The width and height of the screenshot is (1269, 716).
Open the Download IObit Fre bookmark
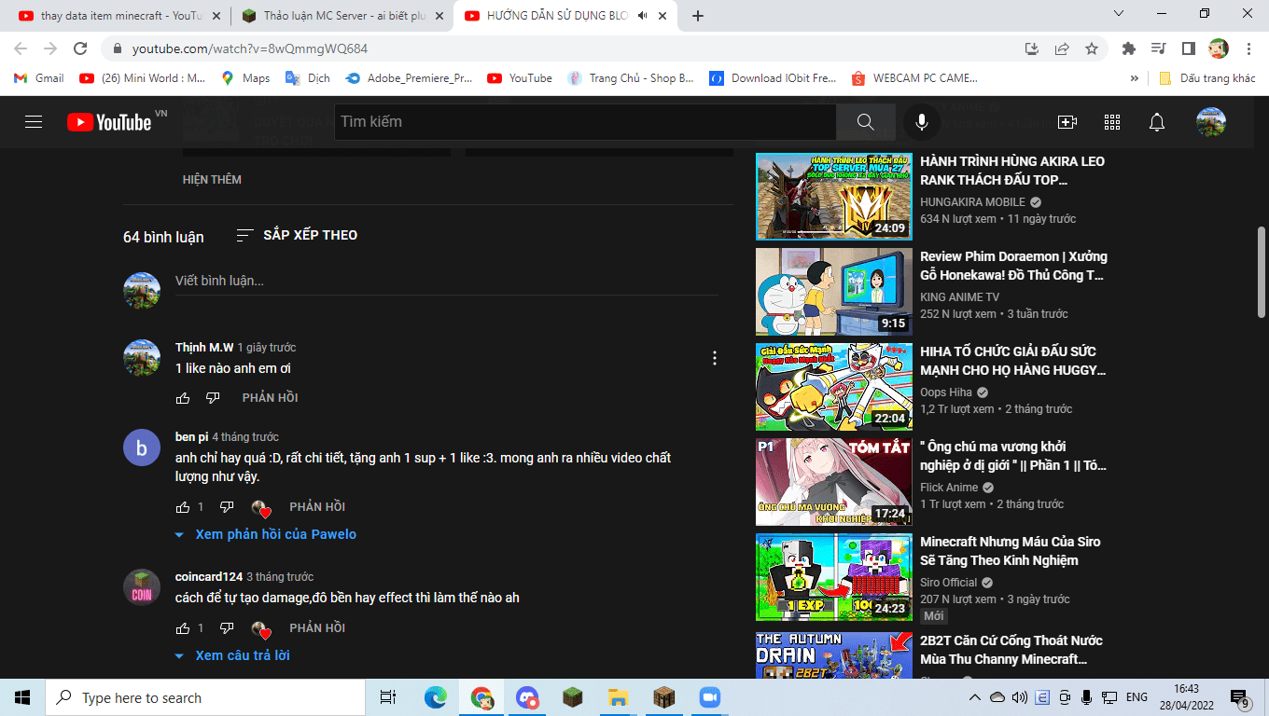pyautogui.click(x=773, y=78)
